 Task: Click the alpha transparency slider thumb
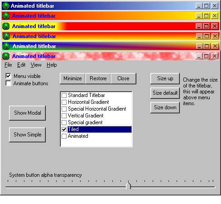129,185
